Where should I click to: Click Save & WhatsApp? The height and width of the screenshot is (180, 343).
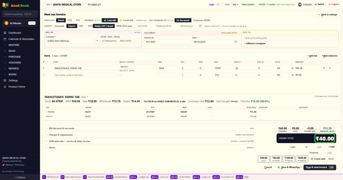(289, 167)
